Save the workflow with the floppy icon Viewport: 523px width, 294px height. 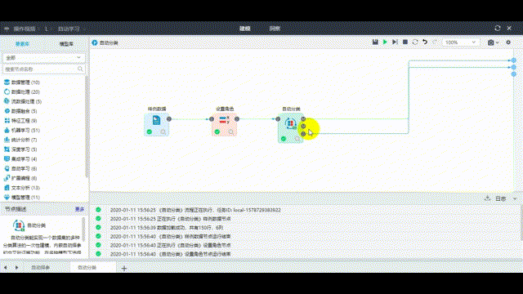coord(375,42)
